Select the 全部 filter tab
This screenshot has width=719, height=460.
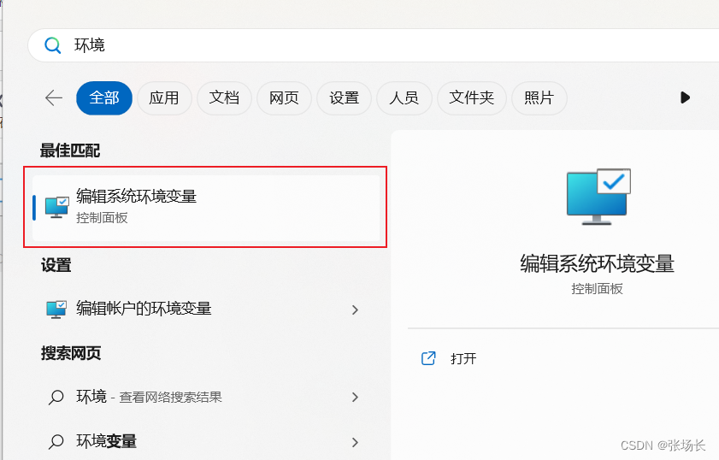tap(104, 98)
